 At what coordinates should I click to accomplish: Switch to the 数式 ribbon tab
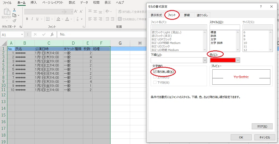click(72, 3)
